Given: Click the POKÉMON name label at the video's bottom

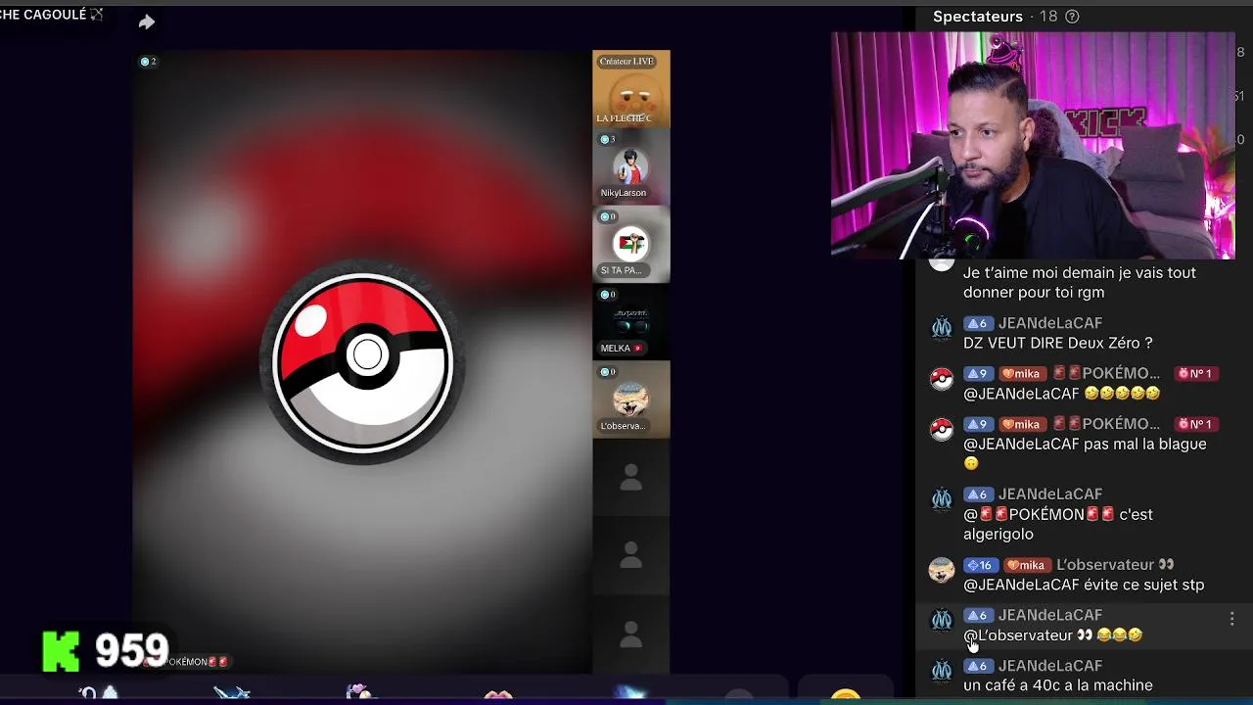Looking at the screenshot, I should point(188,662).
